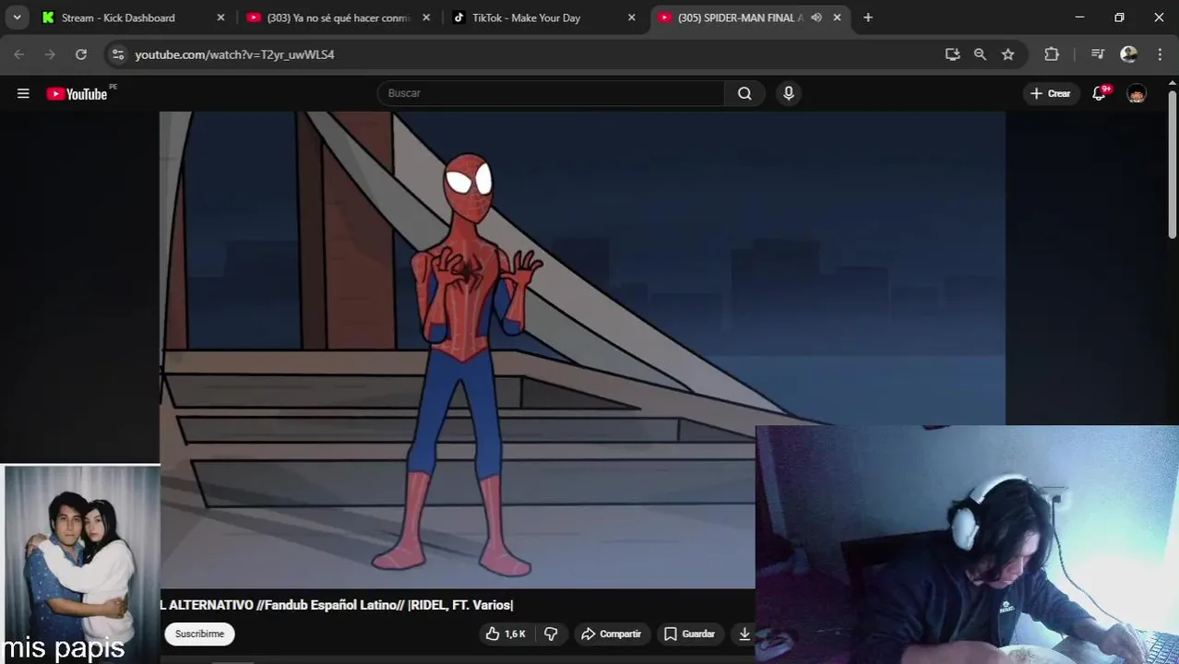Click the install app icon in address bar
This screenshot has width=1179, height=664.
pyautogui.click(x=952, y=54)
